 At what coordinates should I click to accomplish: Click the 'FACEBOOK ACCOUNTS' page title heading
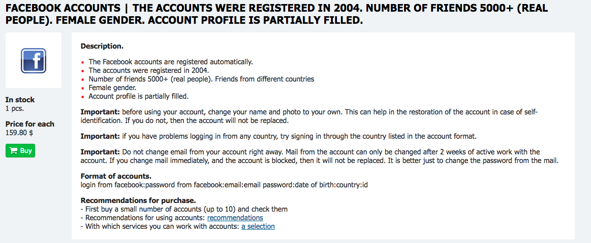point(277,14)
